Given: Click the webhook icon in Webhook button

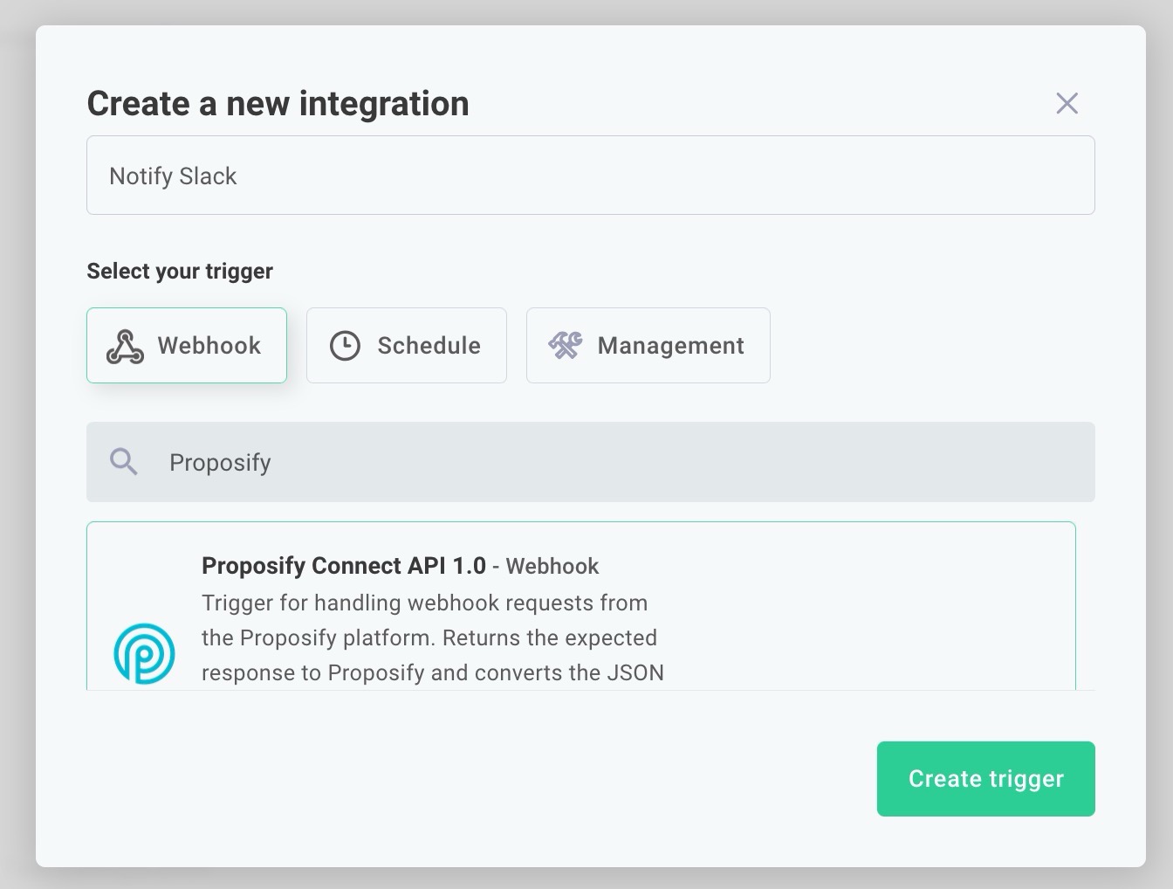Looking at the screenshot, I should (x=125, y=346).
